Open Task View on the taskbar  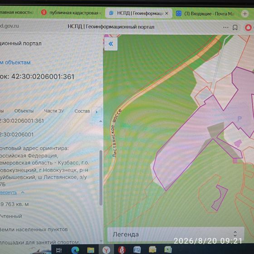coord(59,250)
